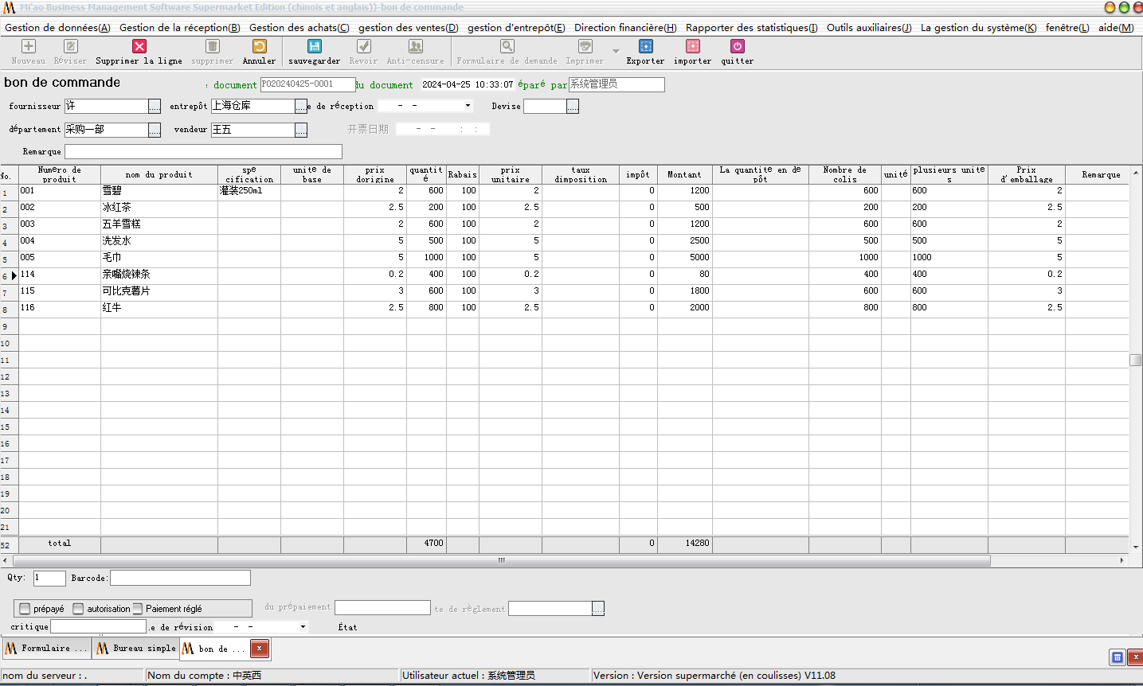
Task: Check the Paiement réglé checkbox
Action: pos(138,609)
